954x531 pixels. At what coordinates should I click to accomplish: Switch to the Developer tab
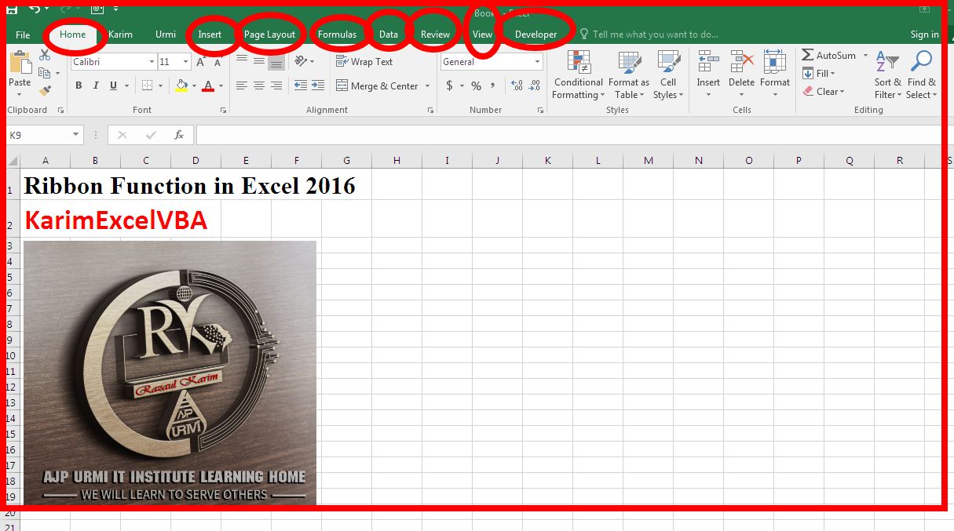click(x=536, y=35)
